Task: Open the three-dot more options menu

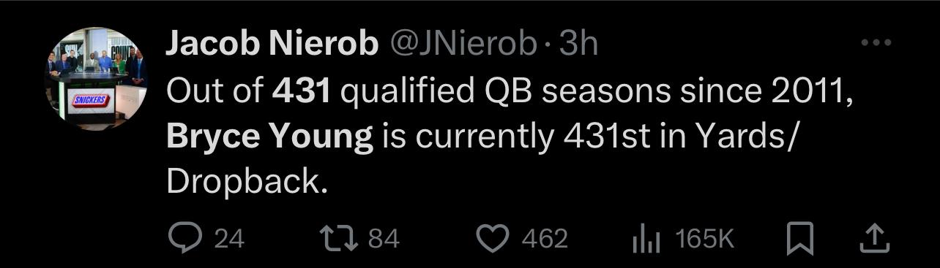Action: point(876,43)
